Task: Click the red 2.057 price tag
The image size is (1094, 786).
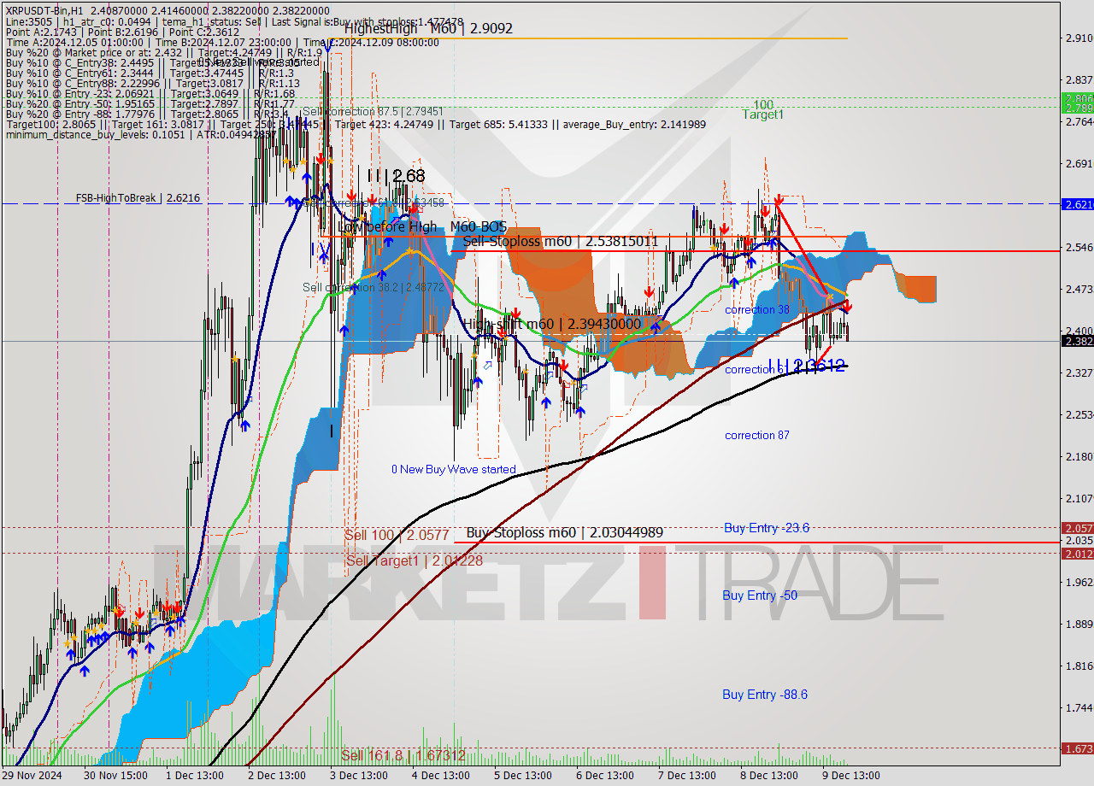Action: click(1077, 528)
